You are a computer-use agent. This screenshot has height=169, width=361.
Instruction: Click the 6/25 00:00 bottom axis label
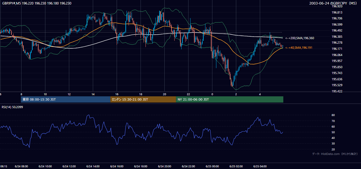[x=212, y=166]
